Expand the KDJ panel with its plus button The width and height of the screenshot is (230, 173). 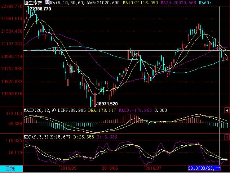227,137
